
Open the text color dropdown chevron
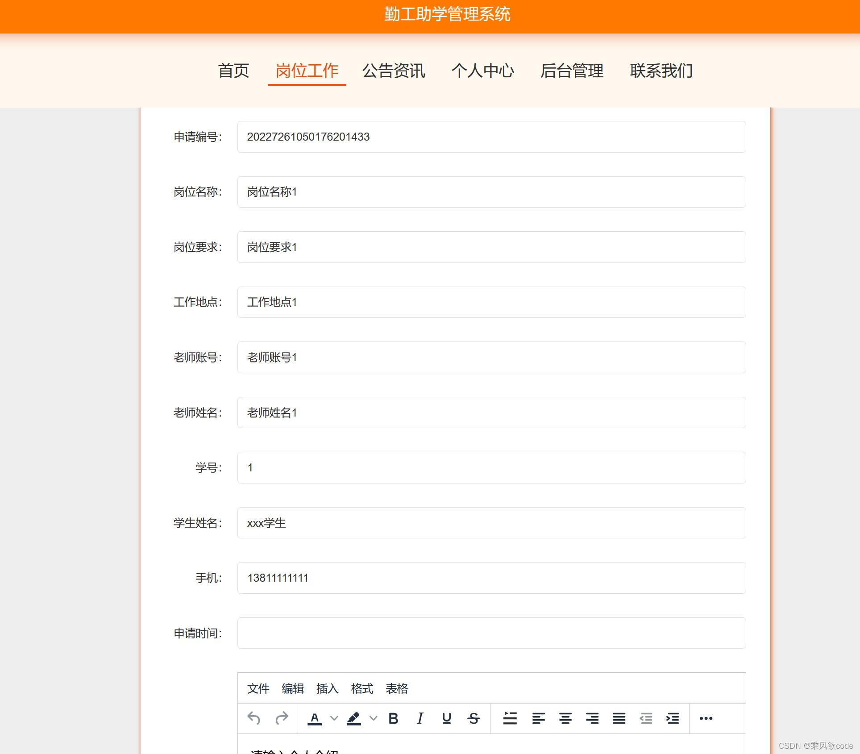334,718
